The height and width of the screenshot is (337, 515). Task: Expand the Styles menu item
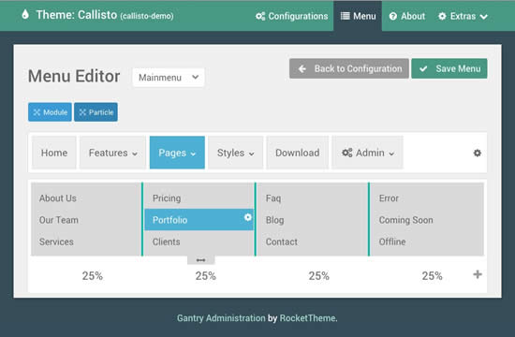click(235, 153)
